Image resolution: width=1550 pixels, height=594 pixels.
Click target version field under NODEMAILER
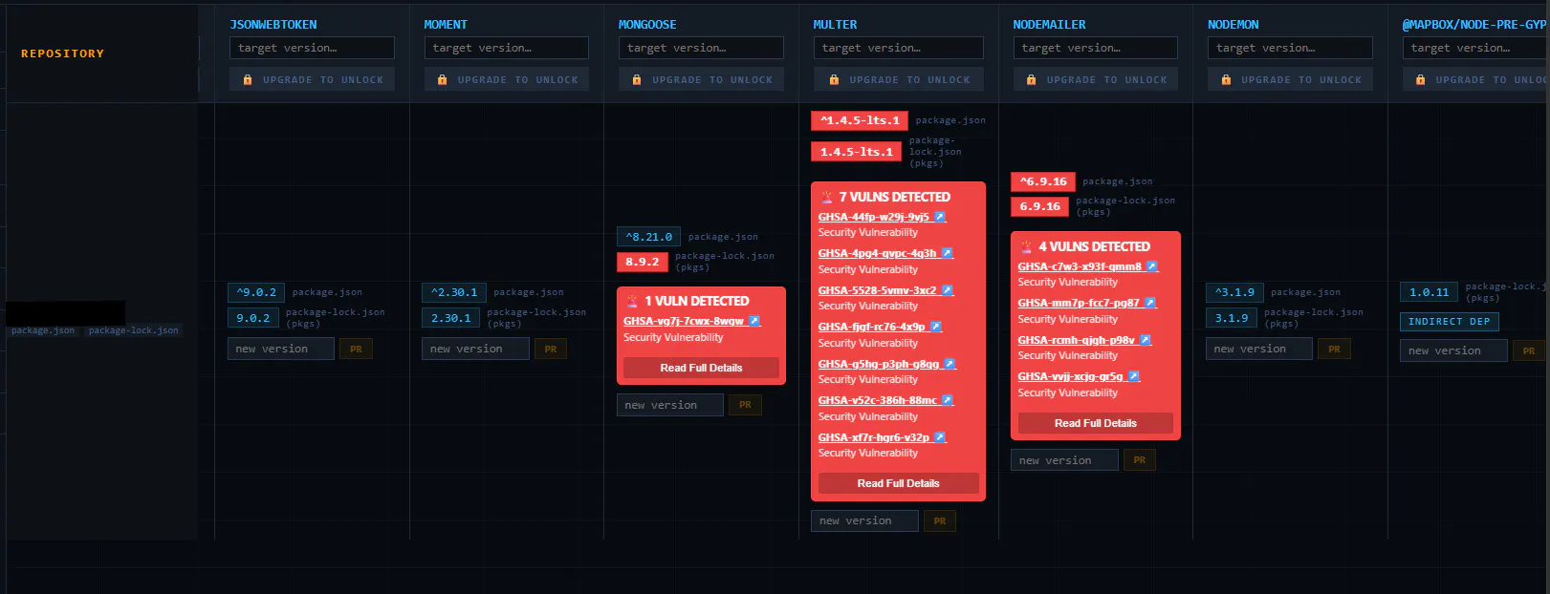(x=1096, y=48)
